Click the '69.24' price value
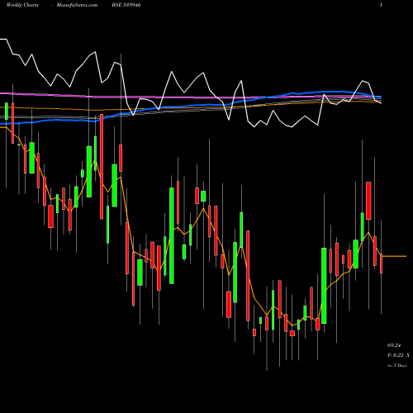The height and width of the screenshot is (413, 413). [394, 345]
